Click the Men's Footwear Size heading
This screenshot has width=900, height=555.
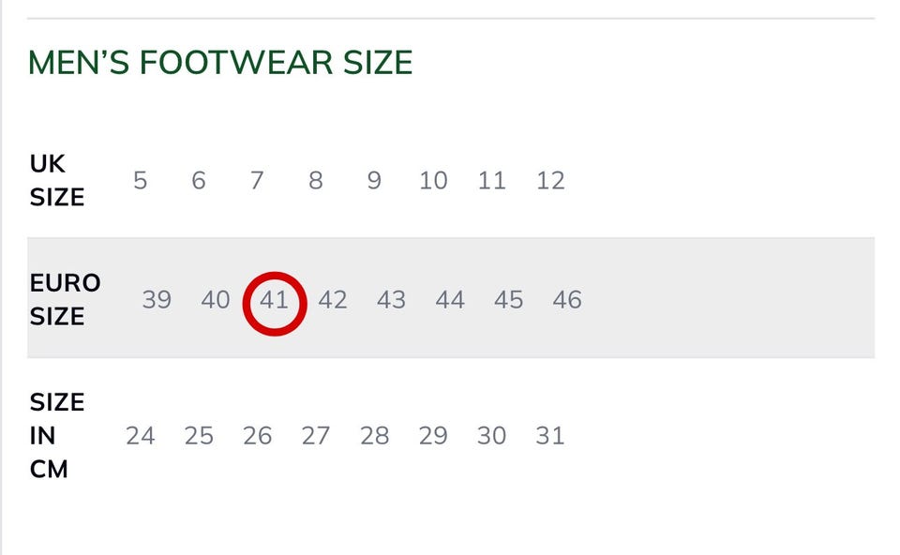coord(220,63)
